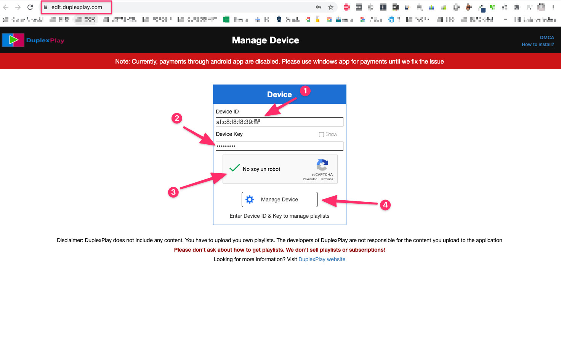
Task: Click the Manage Device page heading
Action: pos(266,40)
